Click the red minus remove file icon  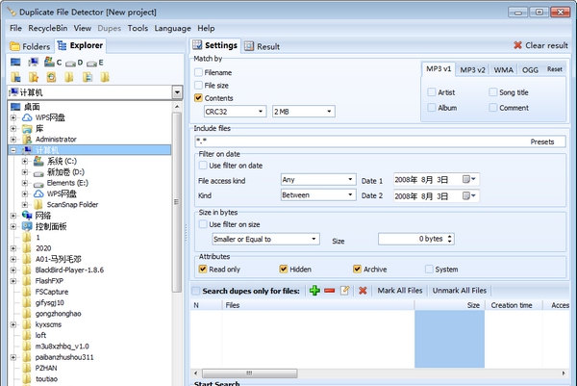pos(329,291)
